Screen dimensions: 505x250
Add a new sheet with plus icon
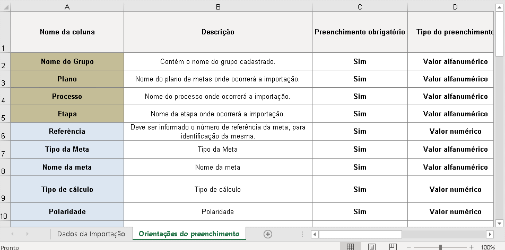click(x=268, y=234)
